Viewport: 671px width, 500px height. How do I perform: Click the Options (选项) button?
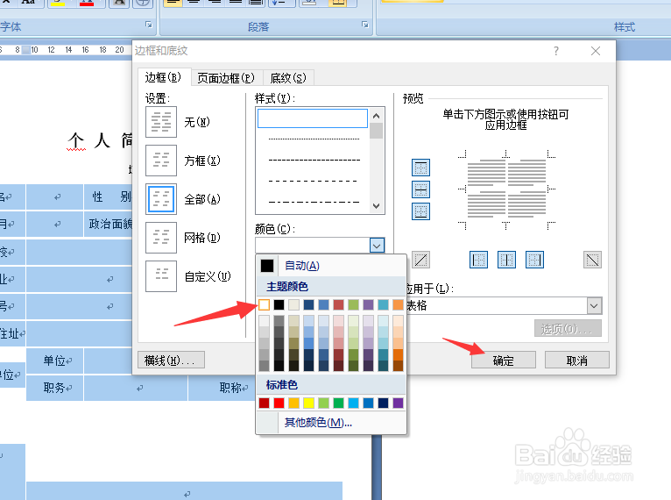click(x=568, y=329)
